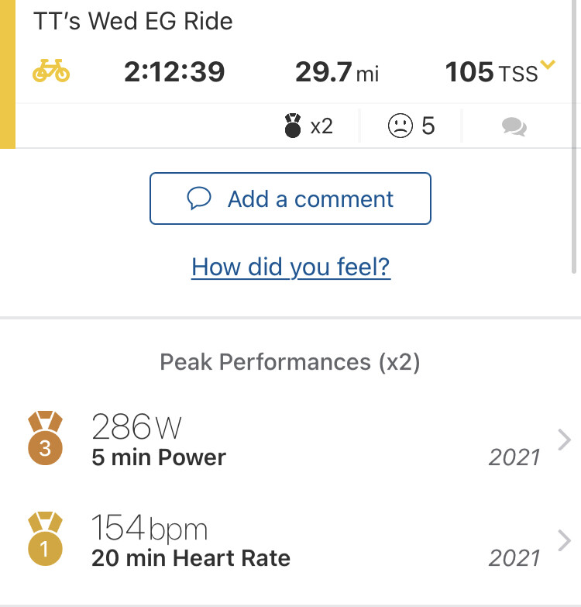Tap the Peak Performances (x2) header
The width and height of the screenshot is (581, 607).
290,362
